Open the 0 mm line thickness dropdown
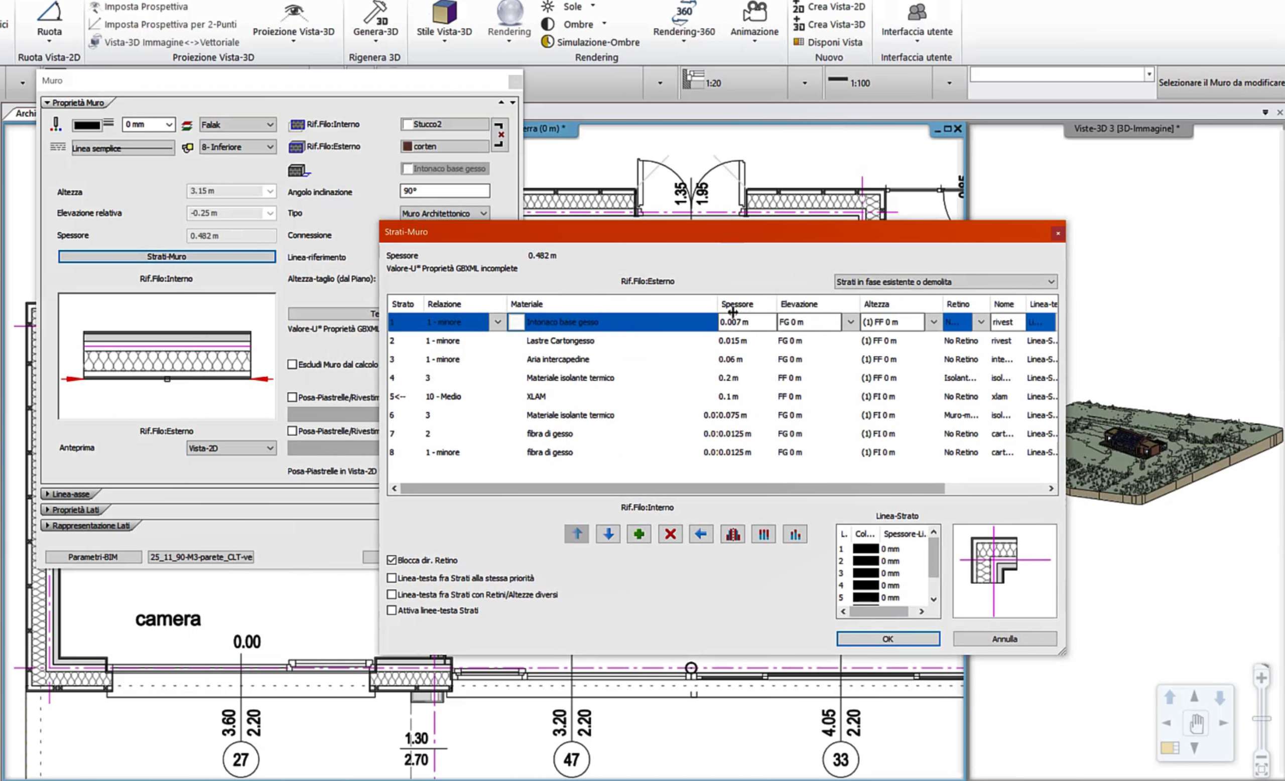Viewport: 1285px width, 781px height. 149,124
